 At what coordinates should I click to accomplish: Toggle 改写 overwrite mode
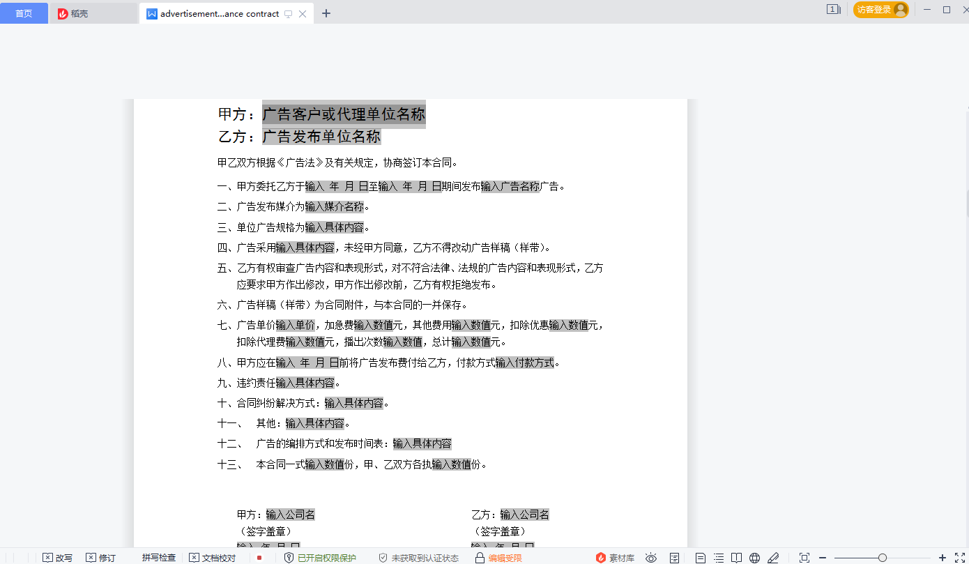coord(57,558)
